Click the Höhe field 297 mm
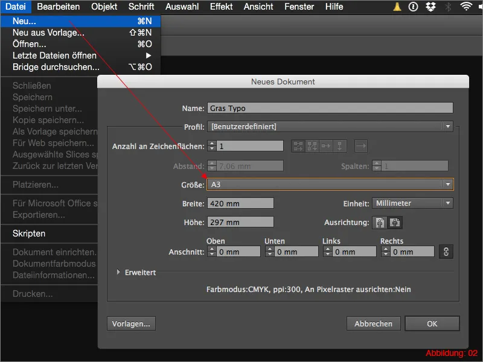The height and width of the screenshot is (362, 483). [x=240, y=222]
